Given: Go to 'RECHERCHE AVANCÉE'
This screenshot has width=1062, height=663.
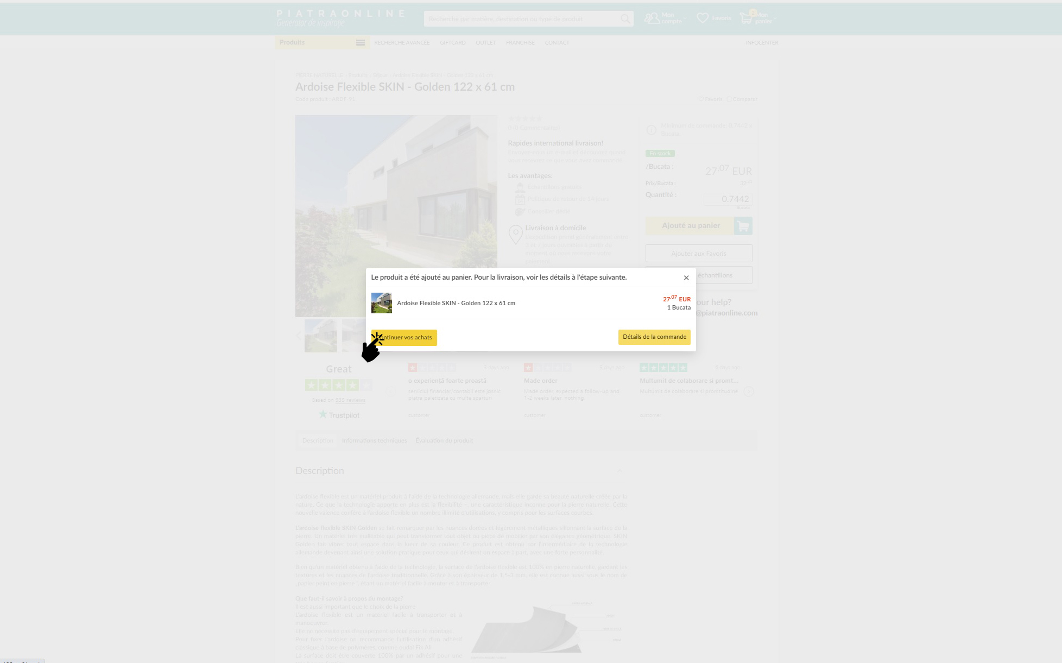Looking at the screenshot, I should (x=402, y=43).
